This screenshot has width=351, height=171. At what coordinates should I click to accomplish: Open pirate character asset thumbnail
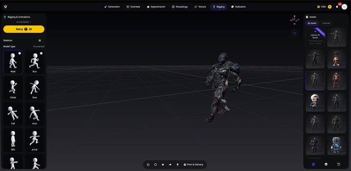point(337,59)
